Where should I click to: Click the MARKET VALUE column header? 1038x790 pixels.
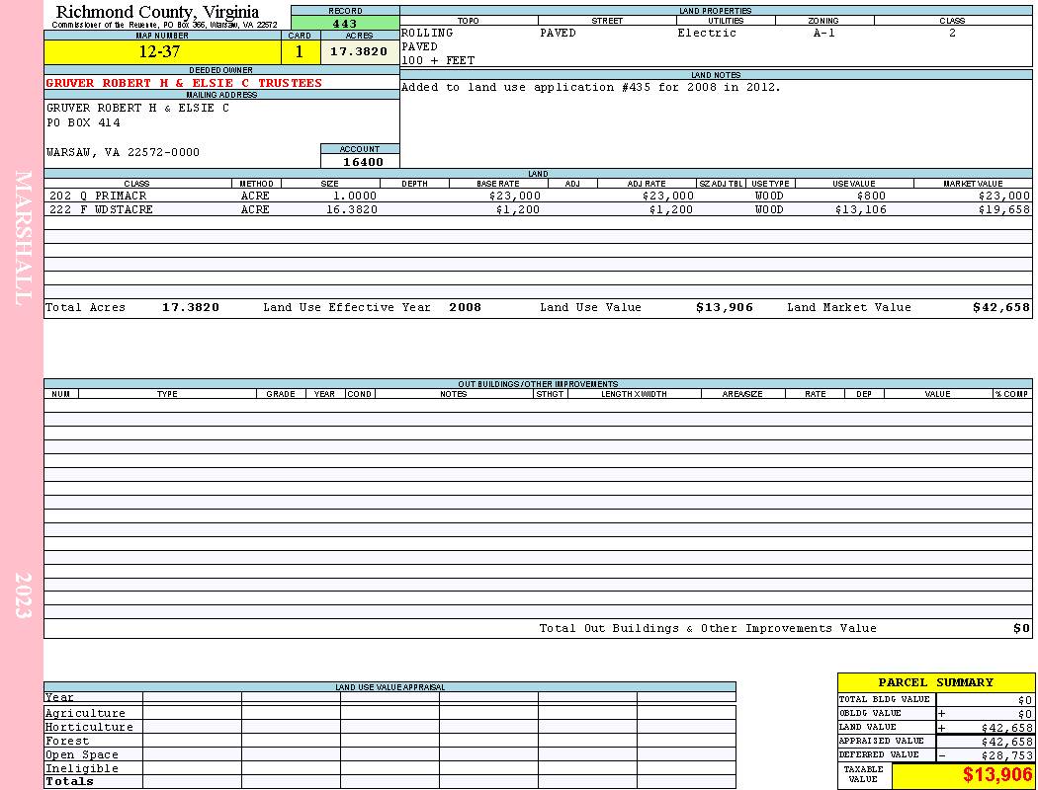(x=973, y=184)
